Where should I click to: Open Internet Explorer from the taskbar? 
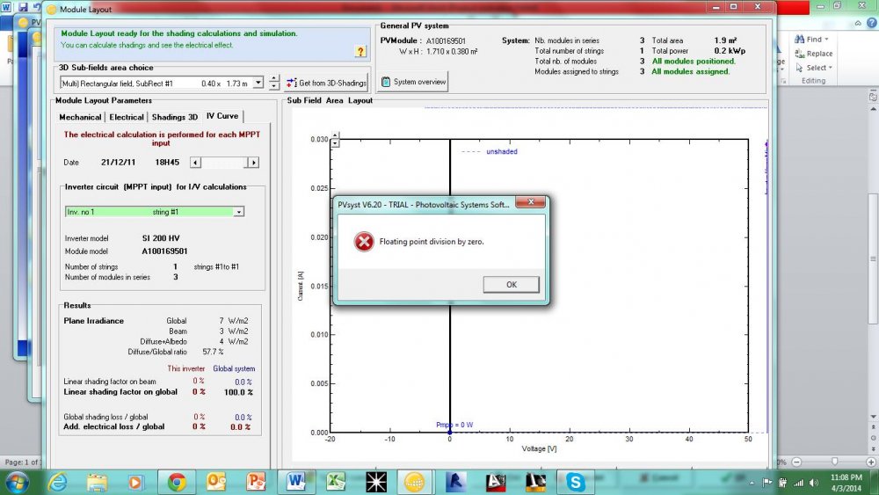(x=58, y=481)
